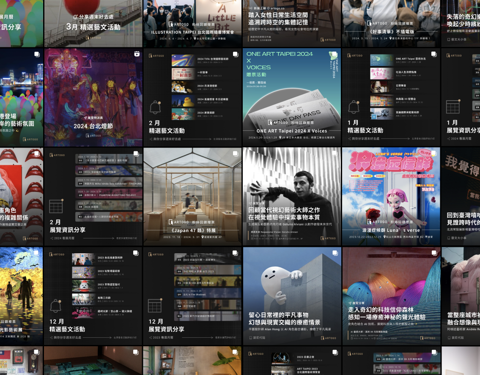Open the 失落的奇幻 post at top right

pyautogui.click(x=461, y=23)
